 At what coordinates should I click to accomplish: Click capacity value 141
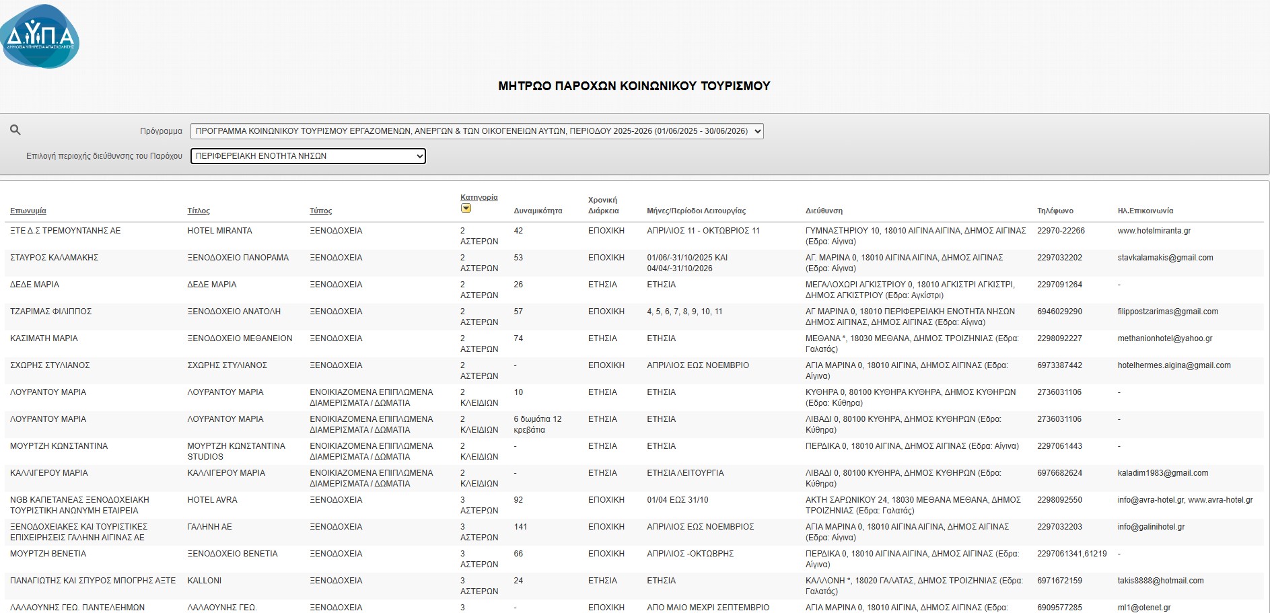coord(520,527)
